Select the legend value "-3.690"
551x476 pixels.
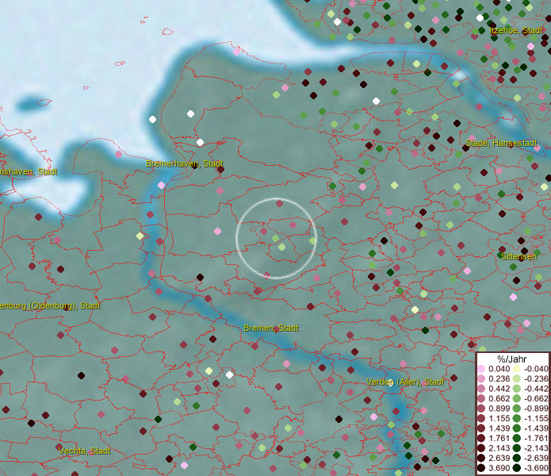(x=536, y=468)
